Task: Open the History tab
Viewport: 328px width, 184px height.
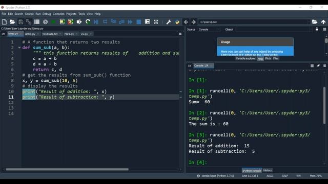Action: [268, 170]
